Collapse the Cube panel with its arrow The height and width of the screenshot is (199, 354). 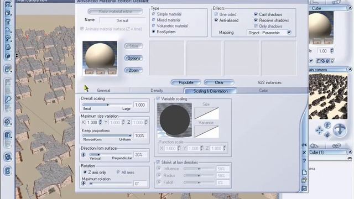pyautogui.click(x=350, y=8)
